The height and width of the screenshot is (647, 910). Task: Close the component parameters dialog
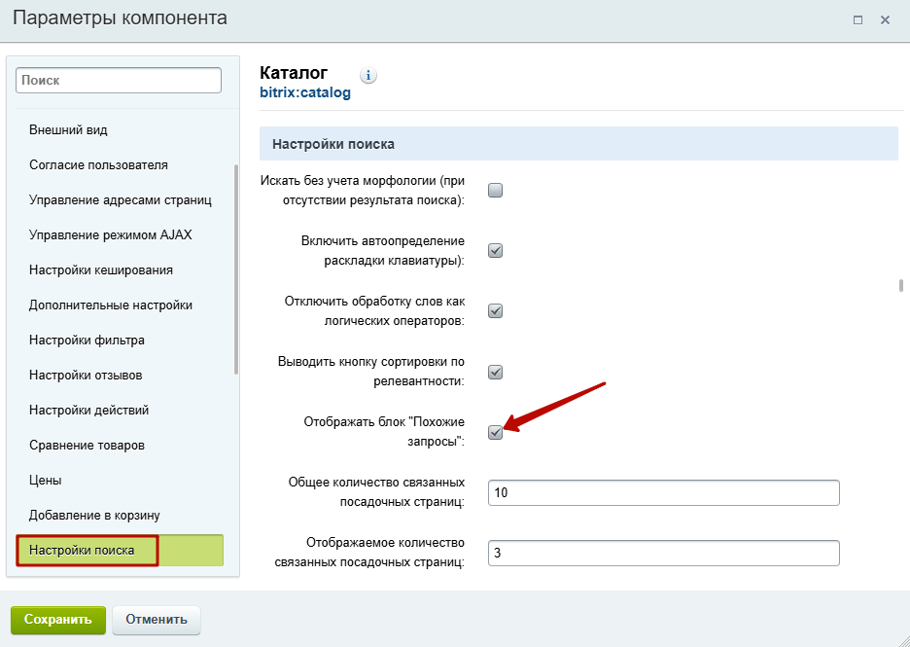click(x=885, y=19)
